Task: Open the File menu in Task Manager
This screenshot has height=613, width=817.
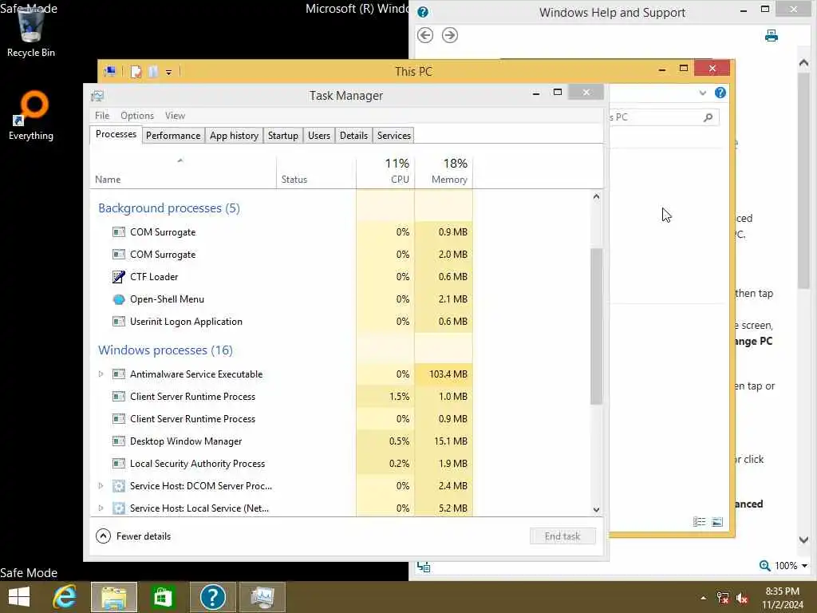Action: 102,116
